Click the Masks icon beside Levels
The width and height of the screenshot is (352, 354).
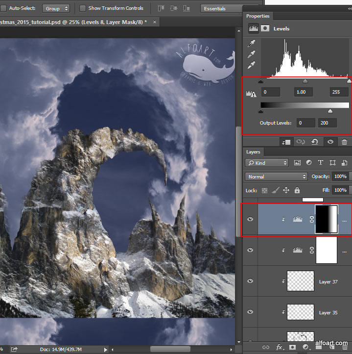(265, 28)
